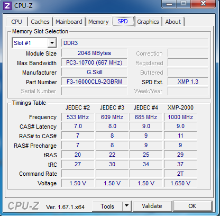Click the Command Rate 2T cell
This screenshot has height=216, width=220.
[x=180, y=174]
